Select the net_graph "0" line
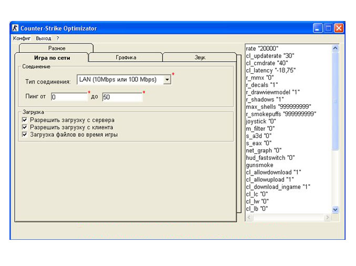This screenshot has width=356, height=266. pyautogui.click(x=264, y=150)
